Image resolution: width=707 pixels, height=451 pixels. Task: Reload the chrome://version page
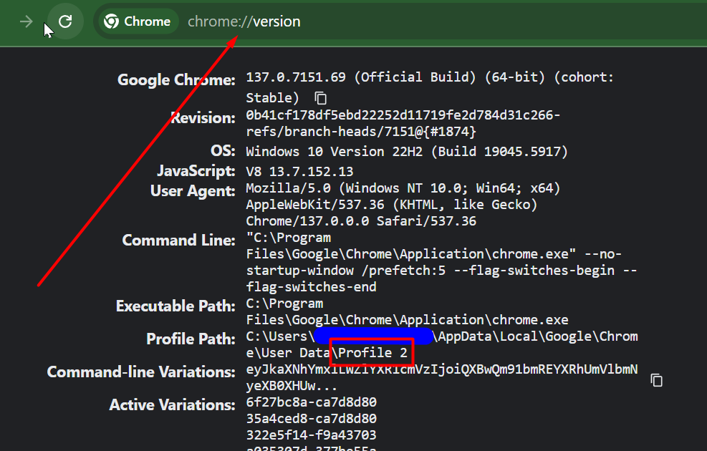click(x=65, y=21)
